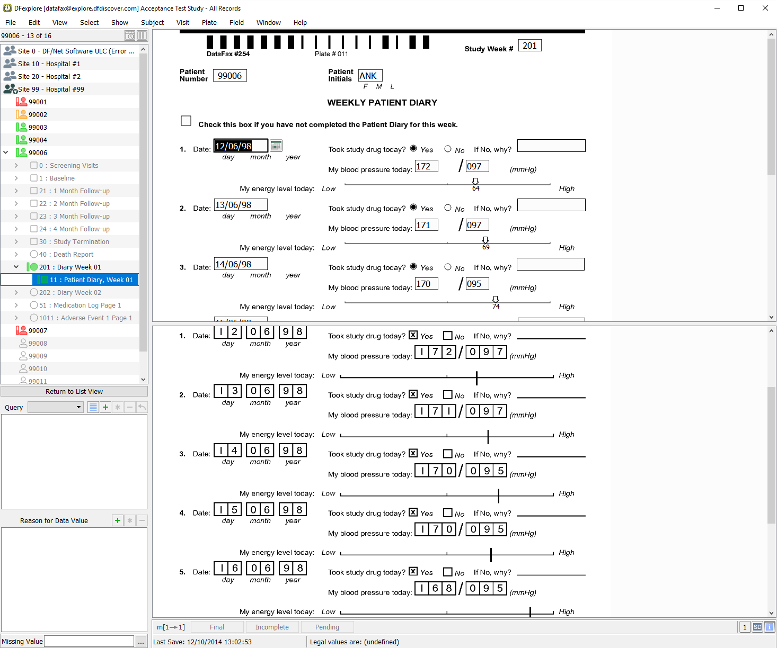777x648 pixels.
Task: Click the day 1 energy level slider marker
Action: point(475,182)
